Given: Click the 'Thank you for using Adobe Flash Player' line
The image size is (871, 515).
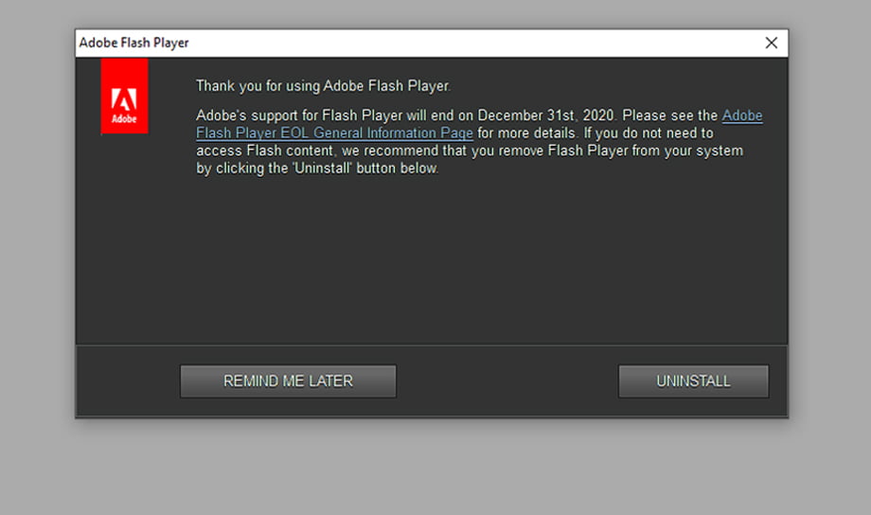Looking at the screenshot, I should pyautogui.click(x=323, y=86).
